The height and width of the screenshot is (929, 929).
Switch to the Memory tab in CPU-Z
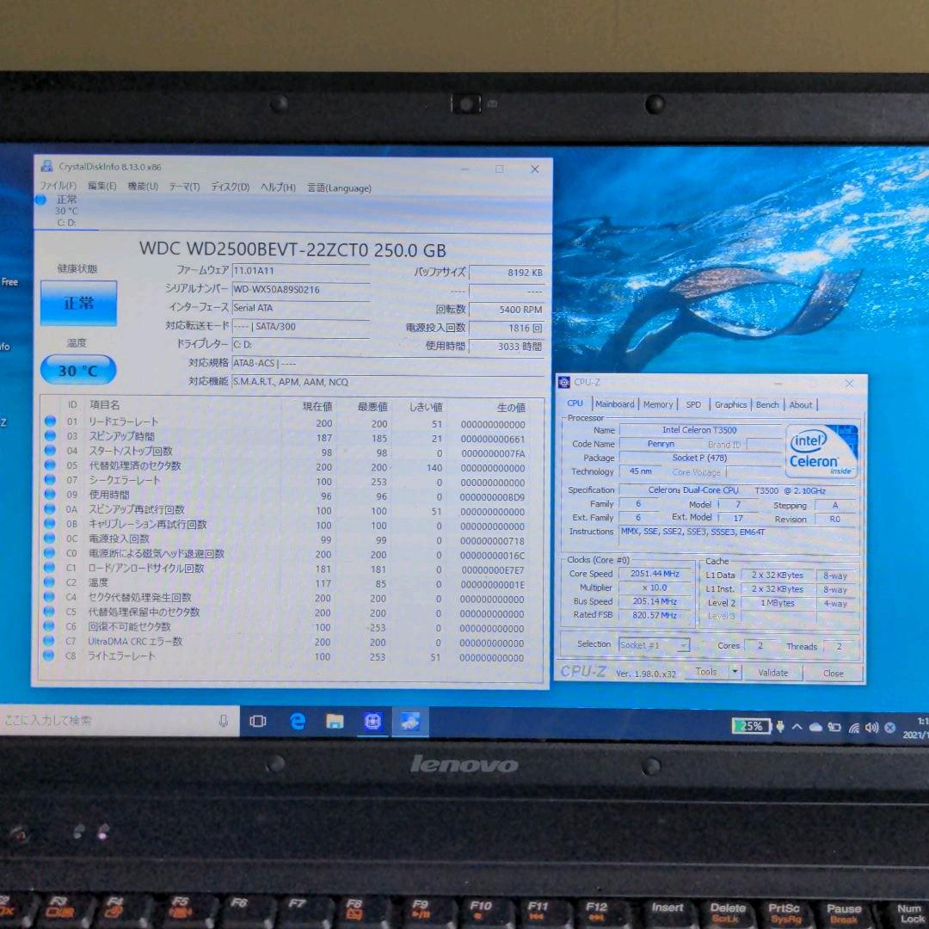pyautogui.click(x=658, y=404)
